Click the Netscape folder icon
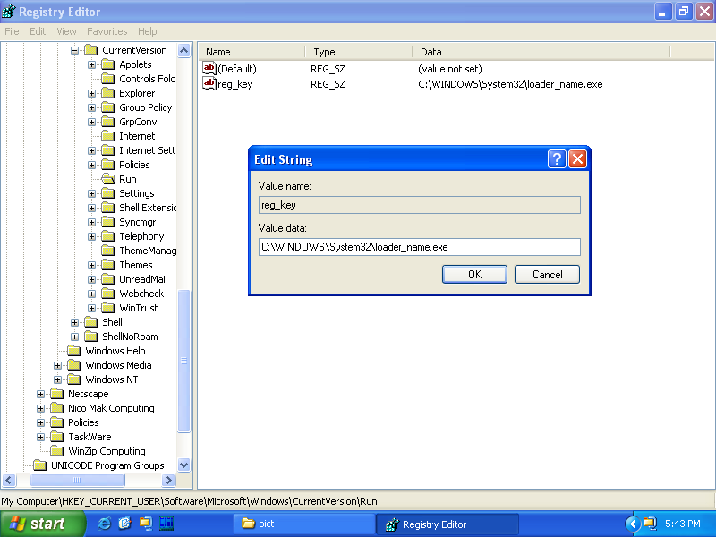716x537 pixels. (56, 394)
